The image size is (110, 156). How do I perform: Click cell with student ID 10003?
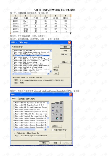point(15,26)
